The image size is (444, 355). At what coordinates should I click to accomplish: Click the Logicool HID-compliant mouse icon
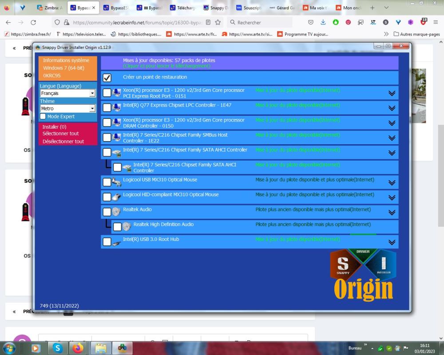[116, 197]
